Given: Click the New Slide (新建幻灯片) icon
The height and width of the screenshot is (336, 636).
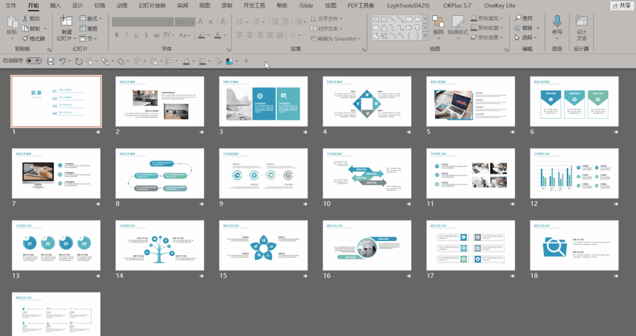Looking at the screenshot, I should 66,21.
